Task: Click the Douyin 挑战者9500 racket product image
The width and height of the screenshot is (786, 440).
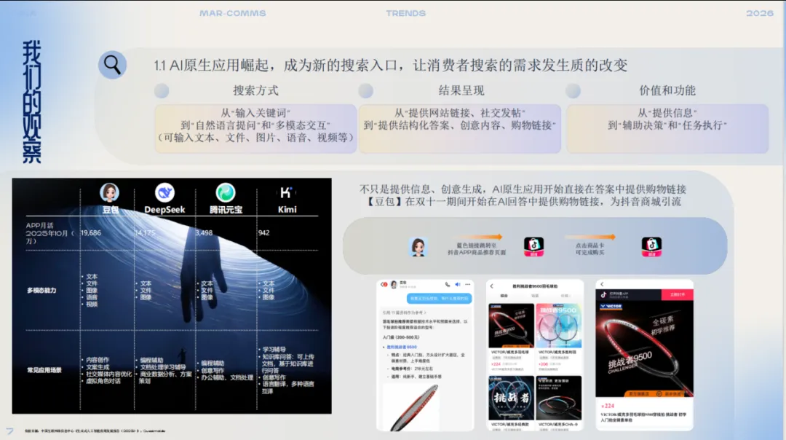Action: (645, 349)
